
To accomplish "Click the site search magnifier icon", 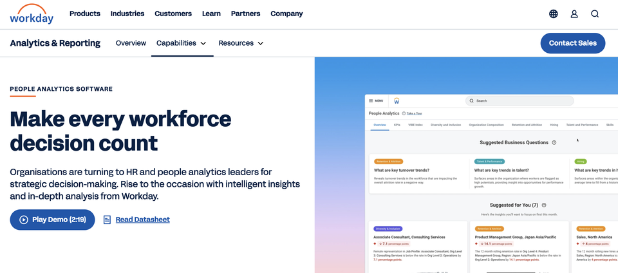I will (x=595, y=14).
